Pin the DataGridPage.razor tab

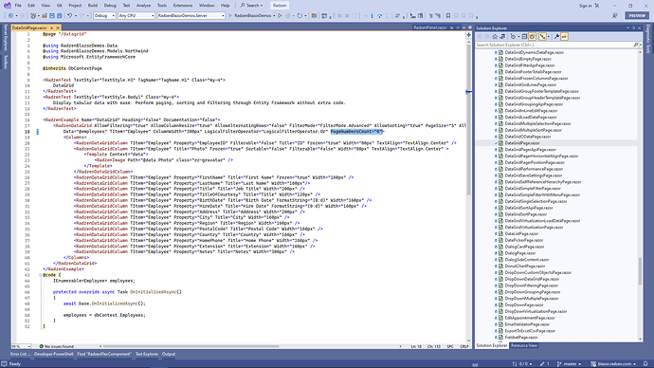click(x=51, y=28)
